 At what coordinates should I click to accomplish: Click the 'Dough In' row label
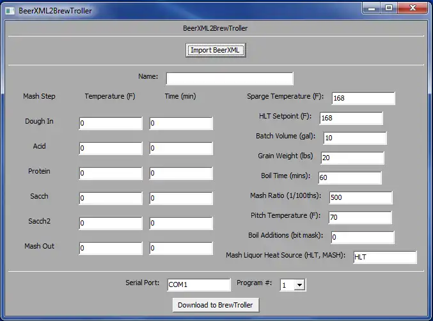[39, 122]
